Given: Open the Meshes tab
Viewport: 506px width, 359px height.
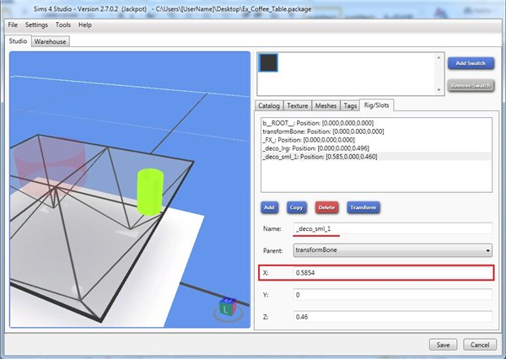Looking at the screenshot, I should click(x=326, y=105).
